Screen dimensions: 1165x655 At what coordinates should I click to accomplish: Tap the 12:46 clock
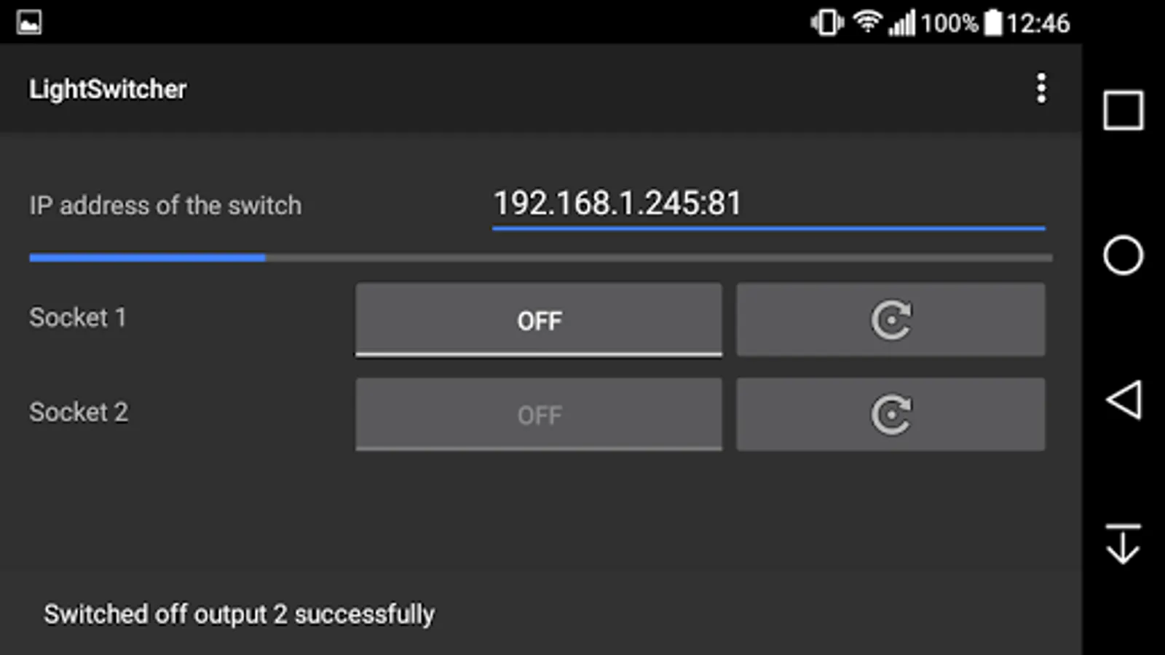click(1038, 23)
